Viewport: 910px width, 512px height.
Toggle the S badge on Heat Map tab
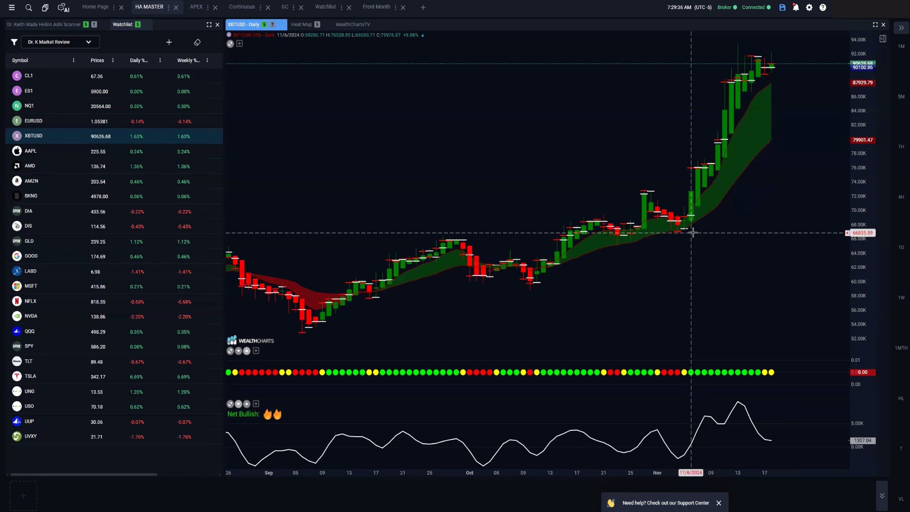click(x=318, y=25)
